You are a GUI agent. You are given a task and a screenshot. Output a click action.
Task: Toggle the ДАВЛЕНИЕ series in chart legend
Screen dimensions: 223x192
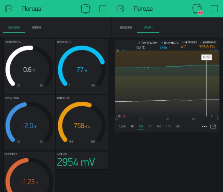click(x=208, y=43)
